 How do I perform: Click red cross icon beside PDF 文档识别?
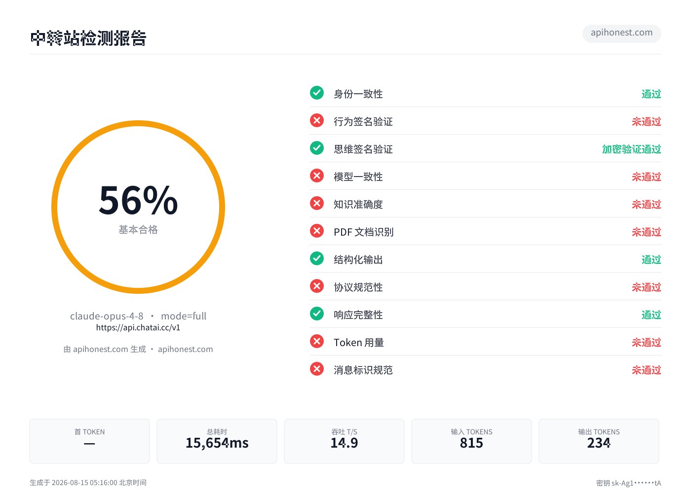coord(317,231)
